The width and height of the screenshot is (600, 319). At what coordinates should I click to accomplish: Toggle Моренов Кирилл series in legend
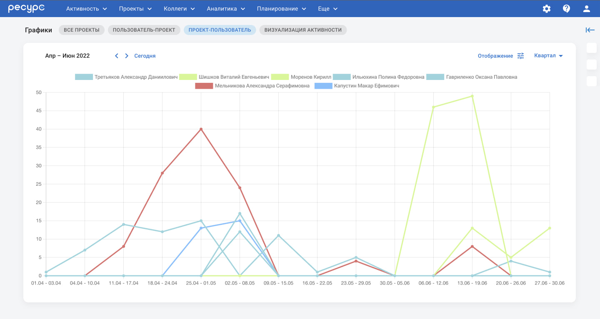click(301, 77)
